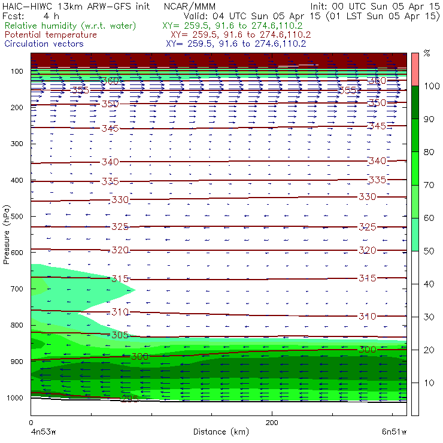
Task: Click the 'Distance (km)' axis title
Action: pos(221,432)
